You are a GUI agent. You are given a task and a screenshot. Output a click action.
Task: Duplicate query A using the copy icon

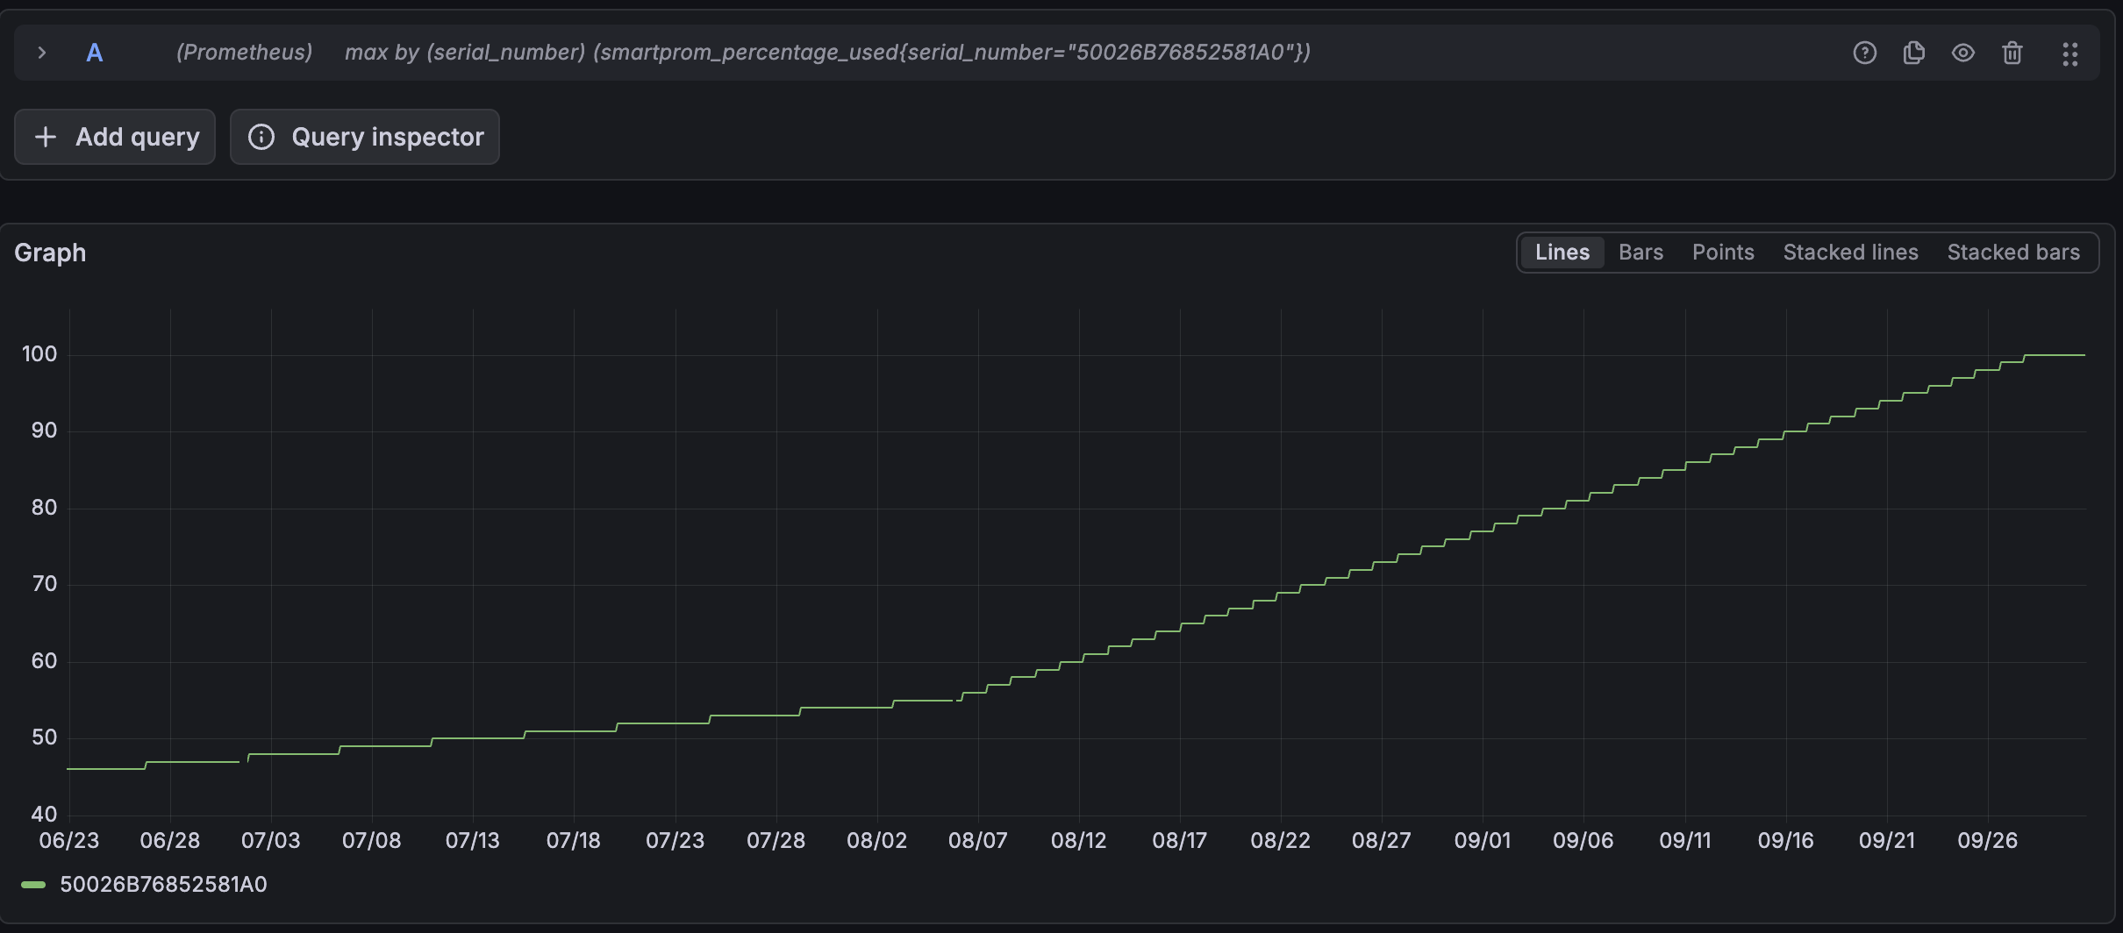click(x=1913, y=53)
